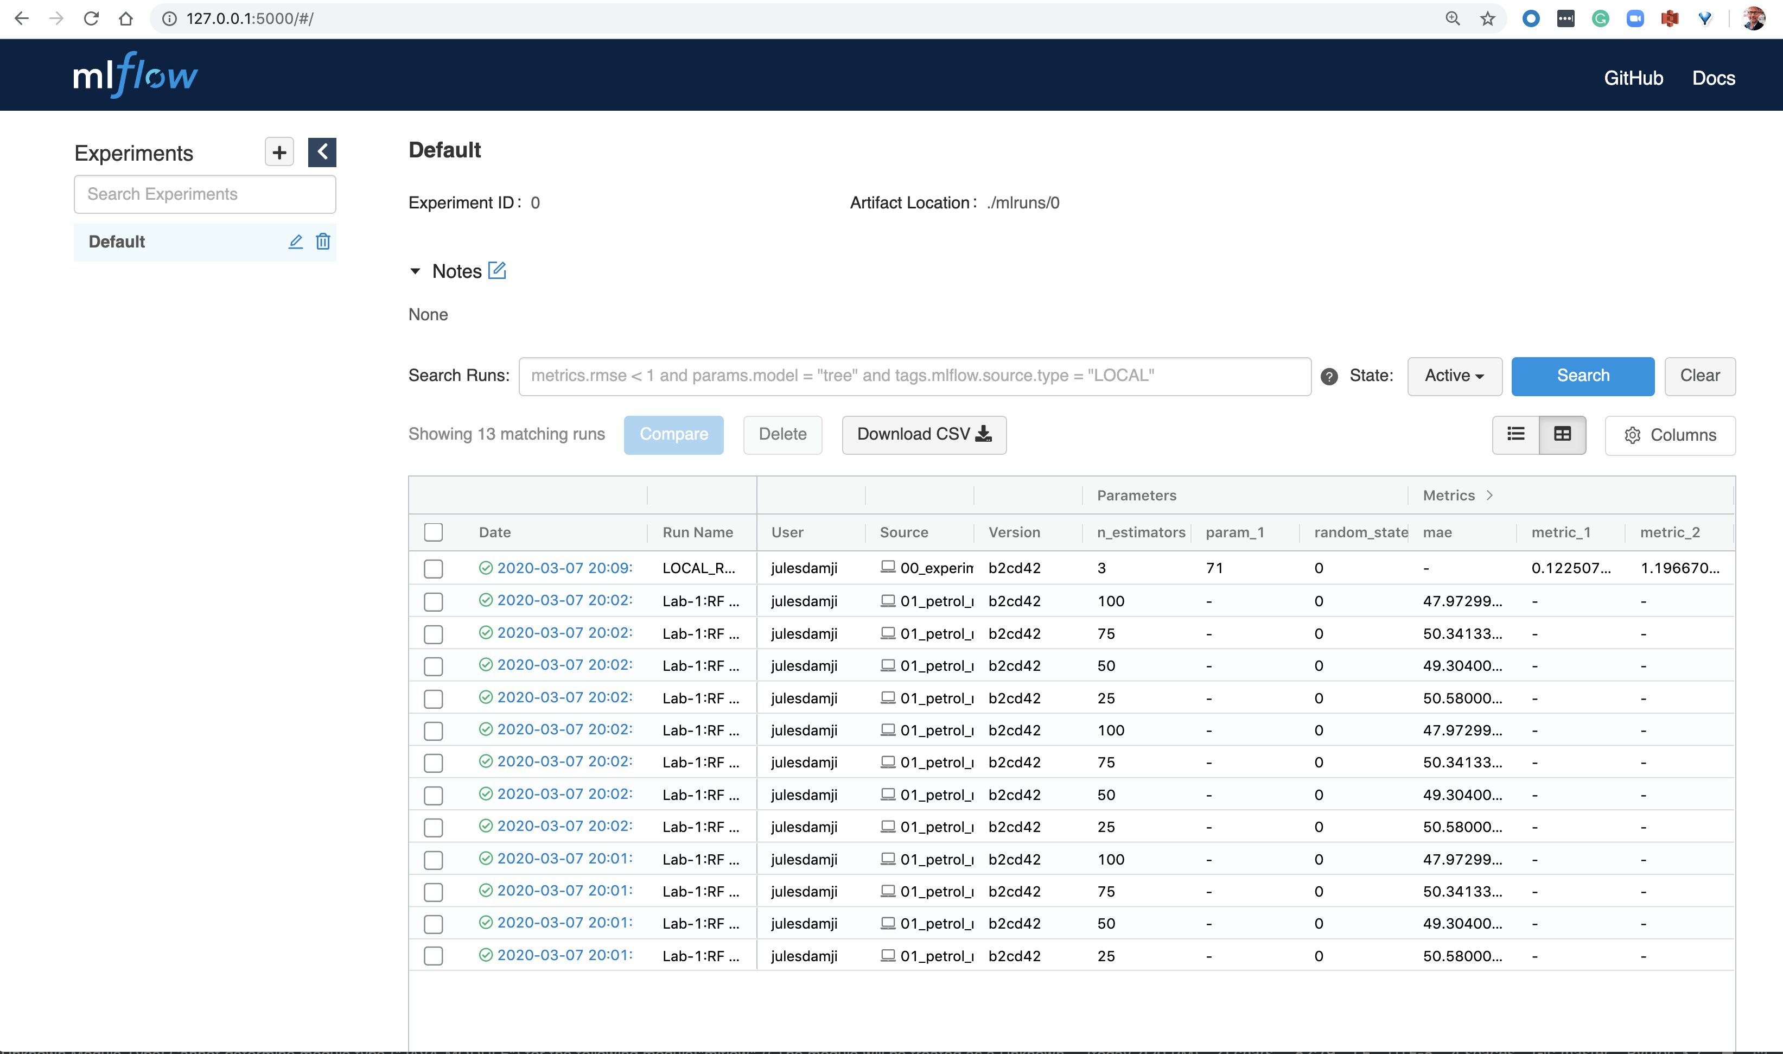
Task: Expand the Metrics column group arrow
Action: (1490, 495)
